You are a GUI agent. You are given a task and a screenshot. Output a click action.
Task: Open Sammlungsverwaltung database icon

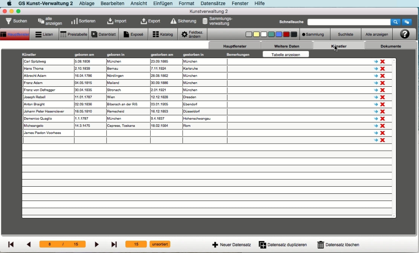point(205,21)
